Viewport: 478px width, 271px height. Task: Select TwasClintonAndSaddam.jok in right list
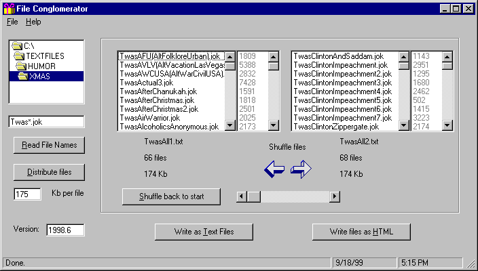click(346, 56)
